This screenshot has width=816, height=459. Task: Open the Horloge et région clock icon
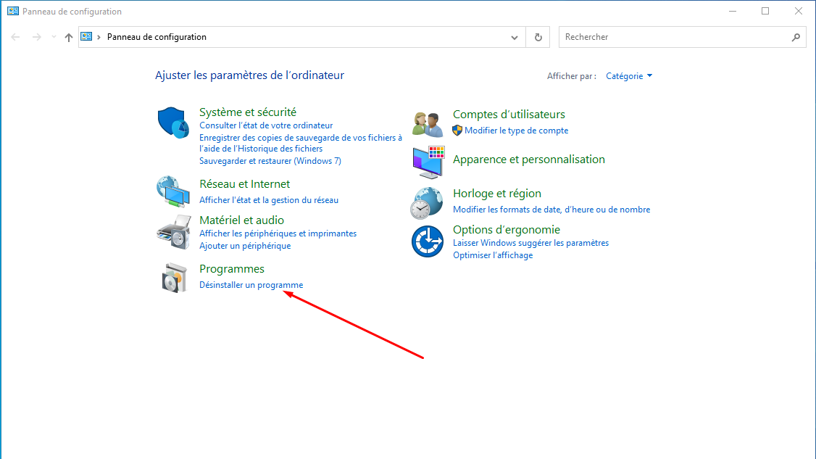(426, 203)
